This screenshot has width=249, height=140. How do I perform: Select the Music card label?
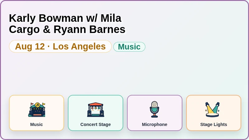pos(36,124)
